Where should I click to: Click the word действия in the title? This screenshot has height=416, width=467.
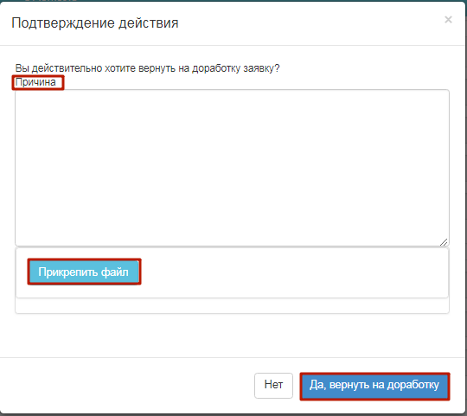pos(149,23)
